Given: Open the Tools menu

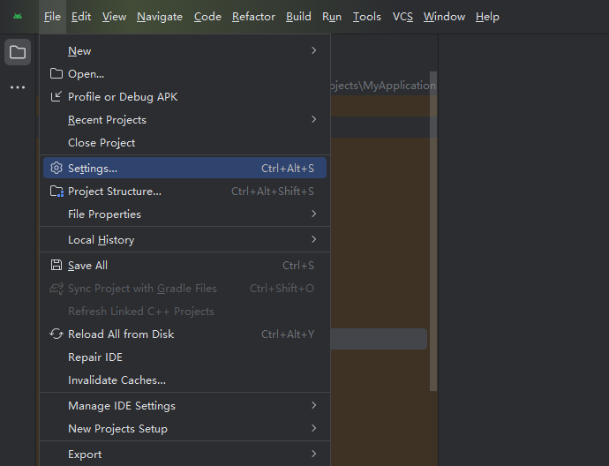Looking at the screenshot, I should click(x=367, y=17).
